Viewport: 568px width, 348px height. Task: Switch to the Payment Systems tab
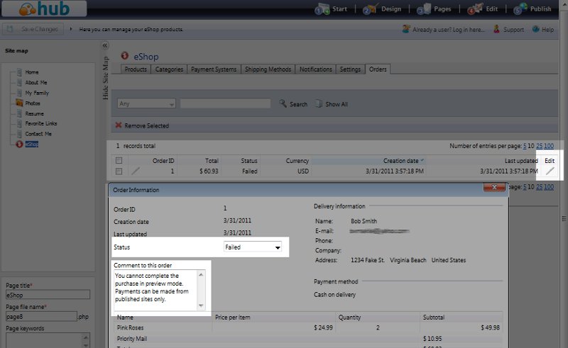point(214,69)
